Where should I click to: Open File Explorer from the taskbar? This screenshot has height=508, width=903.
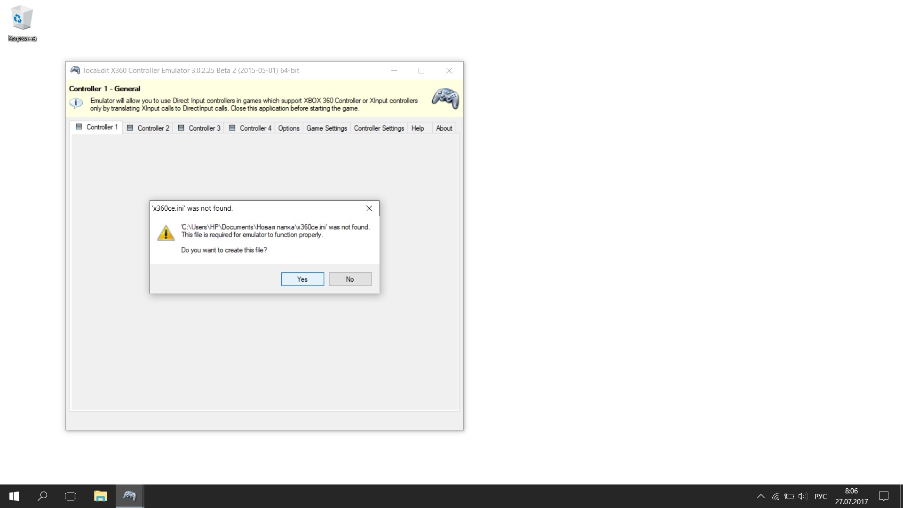coord(100,496)
